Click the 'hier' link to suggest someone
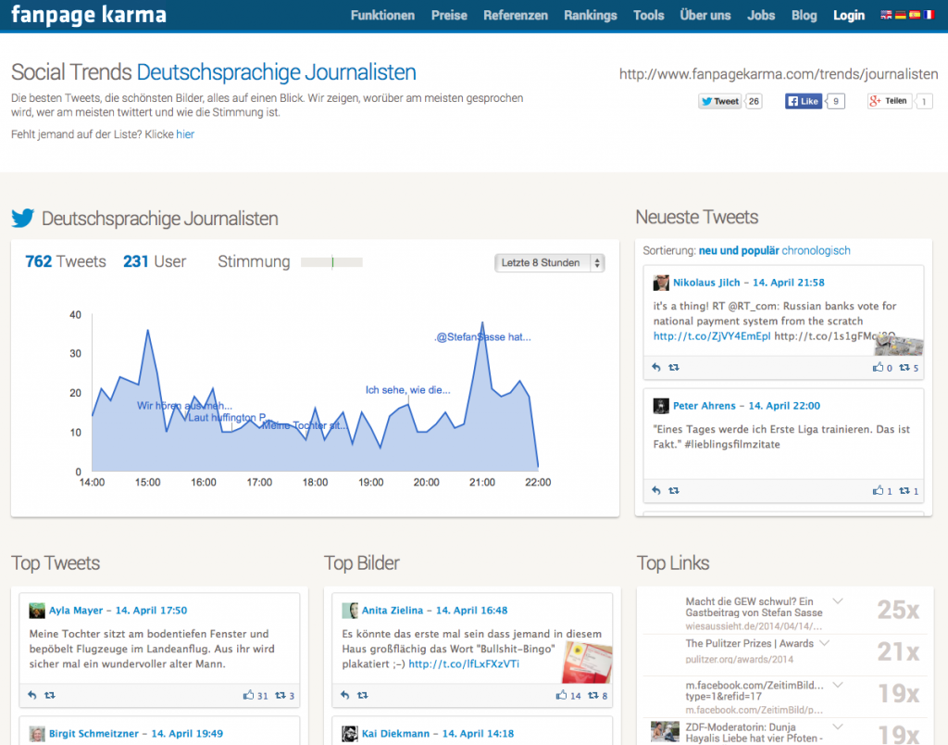 click(x=185, y=134)
